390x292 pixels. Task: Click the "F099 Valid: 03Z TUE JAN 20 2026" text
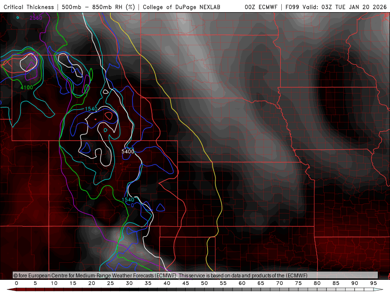pyautogui.click(x=336, y=7)
